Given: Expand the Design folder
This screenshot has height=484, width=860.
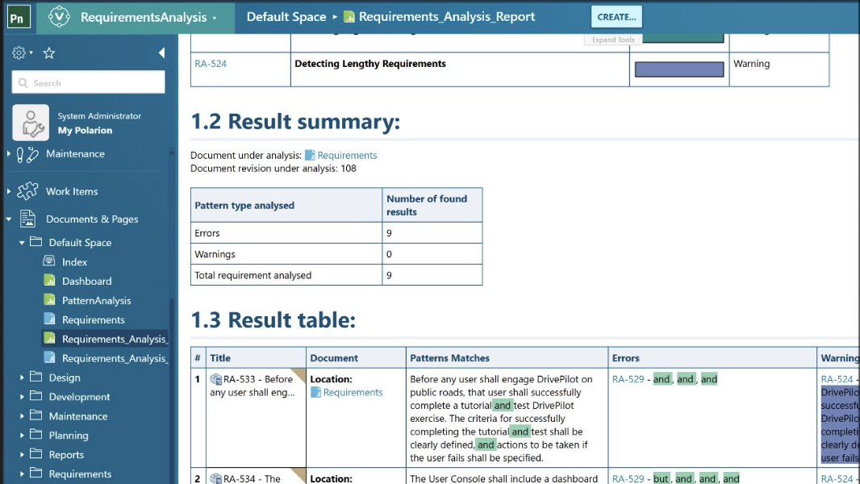Looking at the screenshot, I should [x=22, y=378].
